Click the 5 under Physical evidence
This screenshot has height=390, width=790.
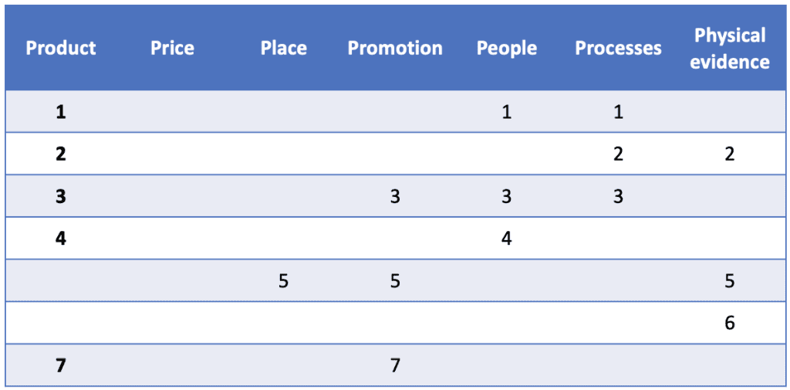(730, 280)
